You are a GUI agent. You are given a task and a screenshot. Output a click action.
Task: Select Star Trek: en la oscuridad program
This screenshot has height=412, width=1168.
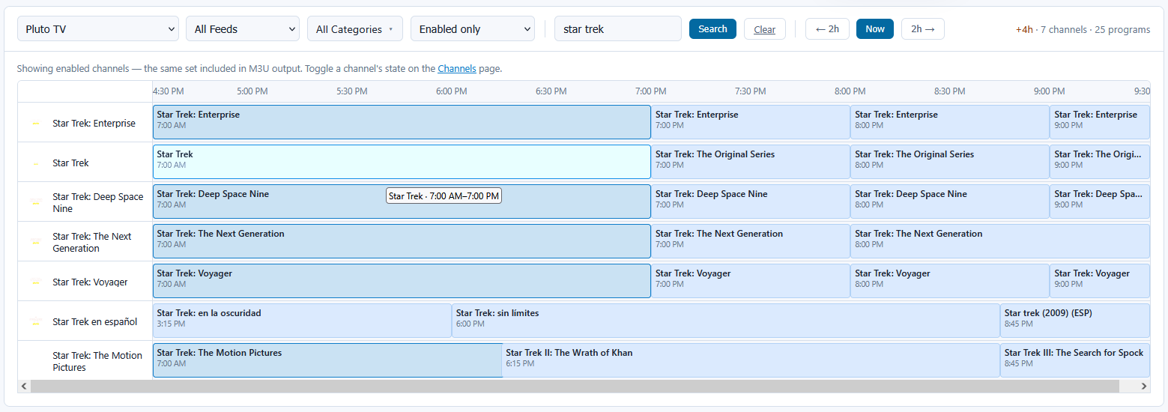[x=302, y=321]
